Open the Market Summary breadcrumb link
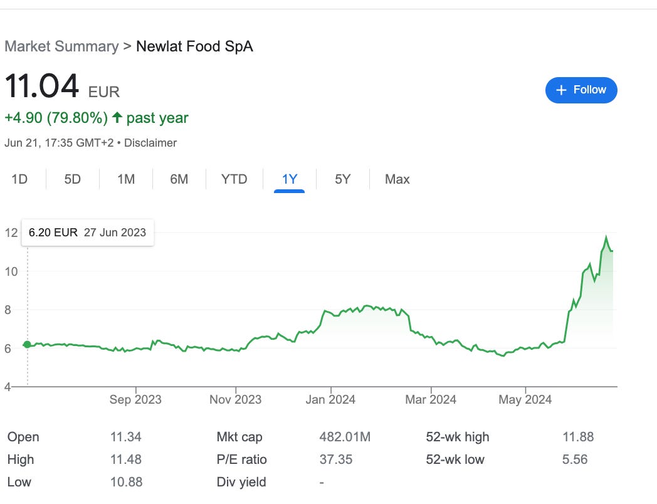 (x=61, y=46)
